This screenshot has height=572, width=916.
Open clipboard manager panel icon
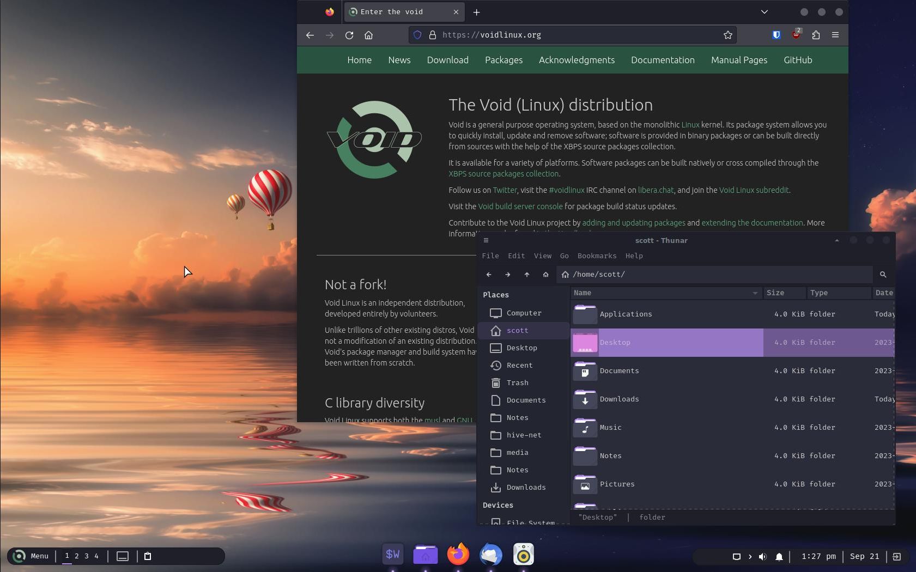tap(148, 556)
